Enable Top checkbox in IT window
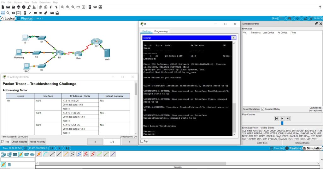Viewport: 323px width, 169px height. pyautogui.click(x=142, y=141)
